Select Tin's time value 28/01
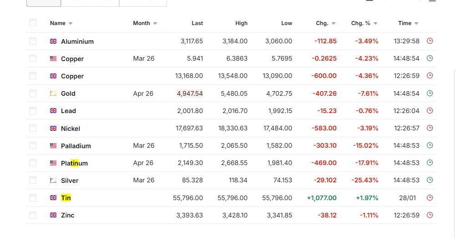 click(x=407, y=198)
